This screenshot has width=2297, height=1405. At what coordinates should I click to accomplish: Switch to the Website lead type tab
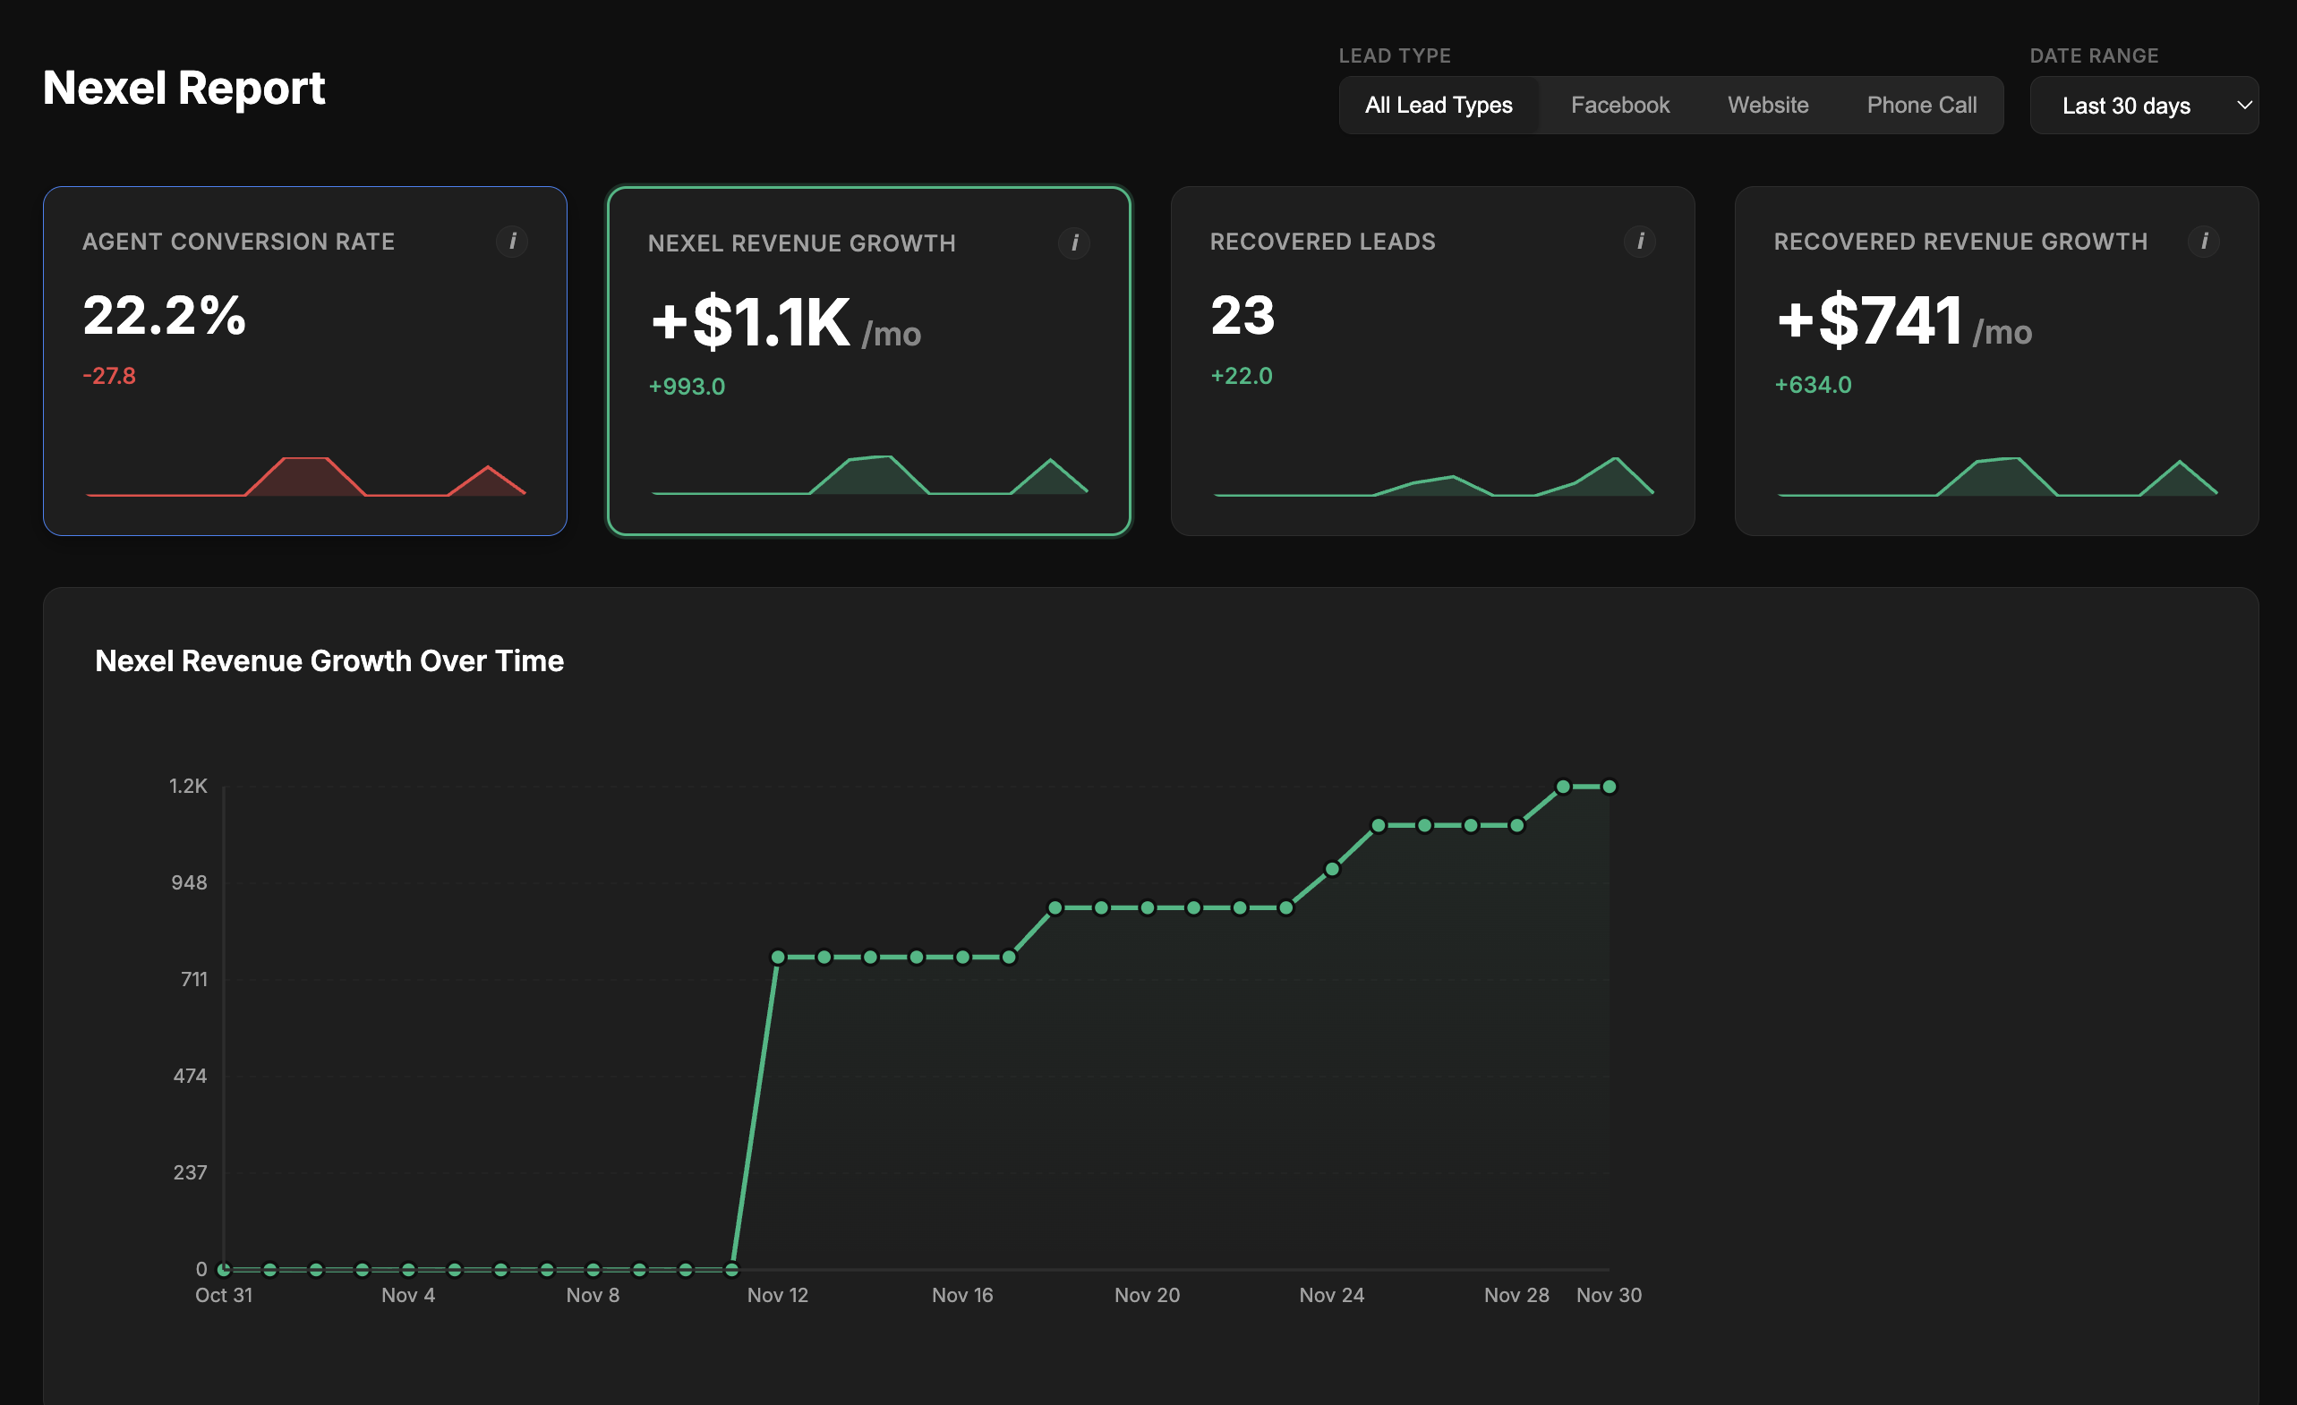click(x=1767, y=105)
